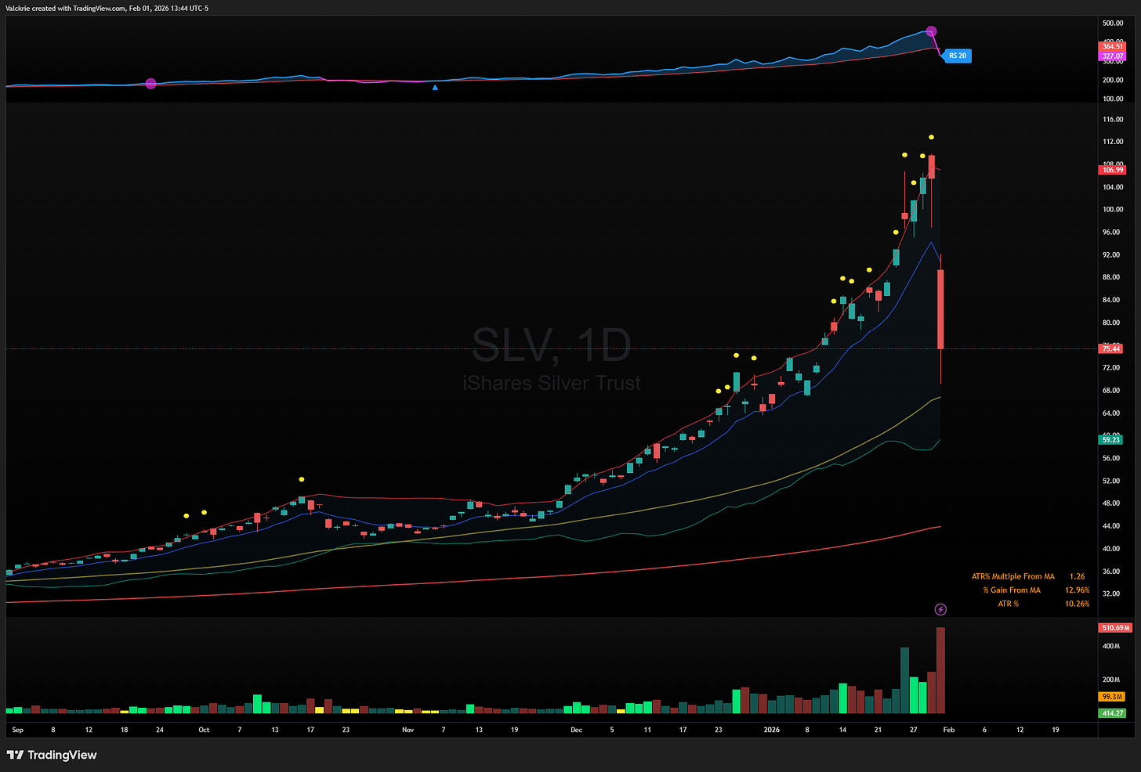This screenshot has height=772, width=1141.
Task: Click the 'ATR %' label
Action: click(1009, 604)
